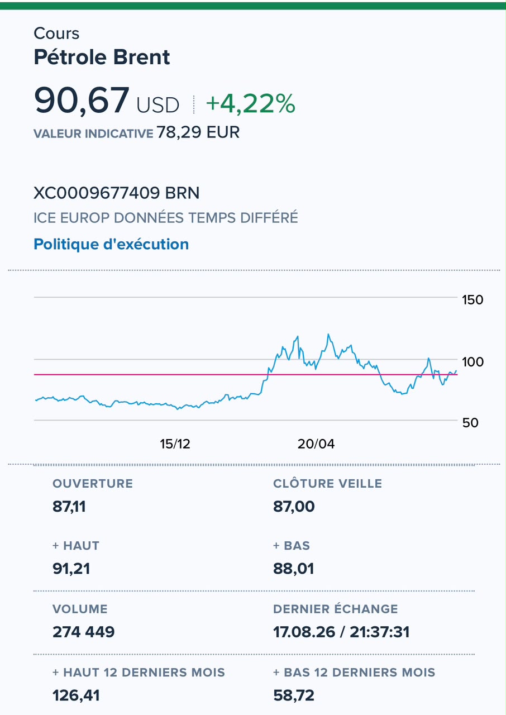Click the Clôture veille value 87,00
The width and height of the screenshot is (506, 715).
click(x=294, y=507)
